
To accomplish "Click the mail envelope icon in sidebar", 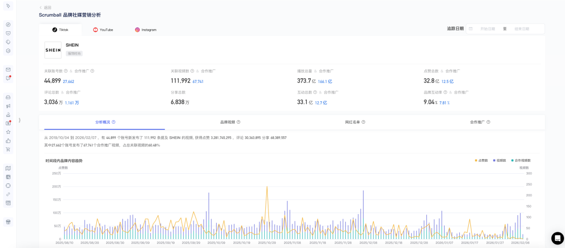I will 8,69.
